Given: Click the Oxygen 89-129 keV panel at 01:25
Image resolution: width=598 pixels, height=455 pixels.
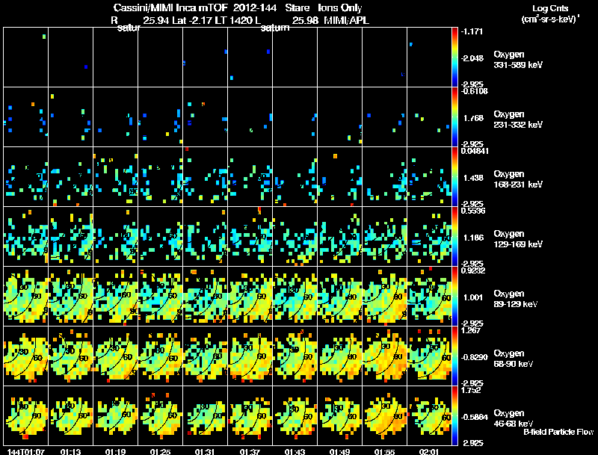Looking at the screenshot, I should click(160, 296).
